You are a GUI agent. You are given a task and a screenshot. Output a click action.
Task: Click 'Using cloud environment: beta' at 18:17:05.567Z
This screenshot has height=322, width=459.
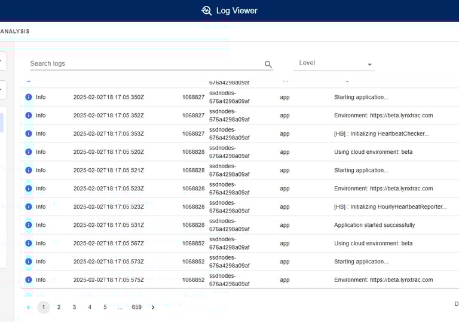coord(373,243)
